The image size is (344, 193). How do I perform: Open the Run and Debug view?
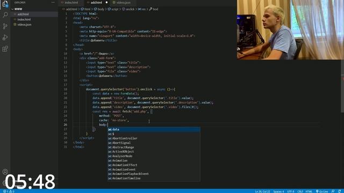click(5, 38)
